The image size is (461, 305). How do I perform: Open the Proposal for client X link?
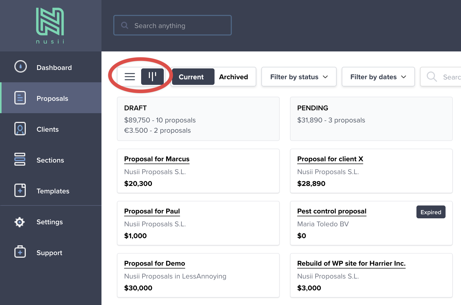tap(330, 159)
